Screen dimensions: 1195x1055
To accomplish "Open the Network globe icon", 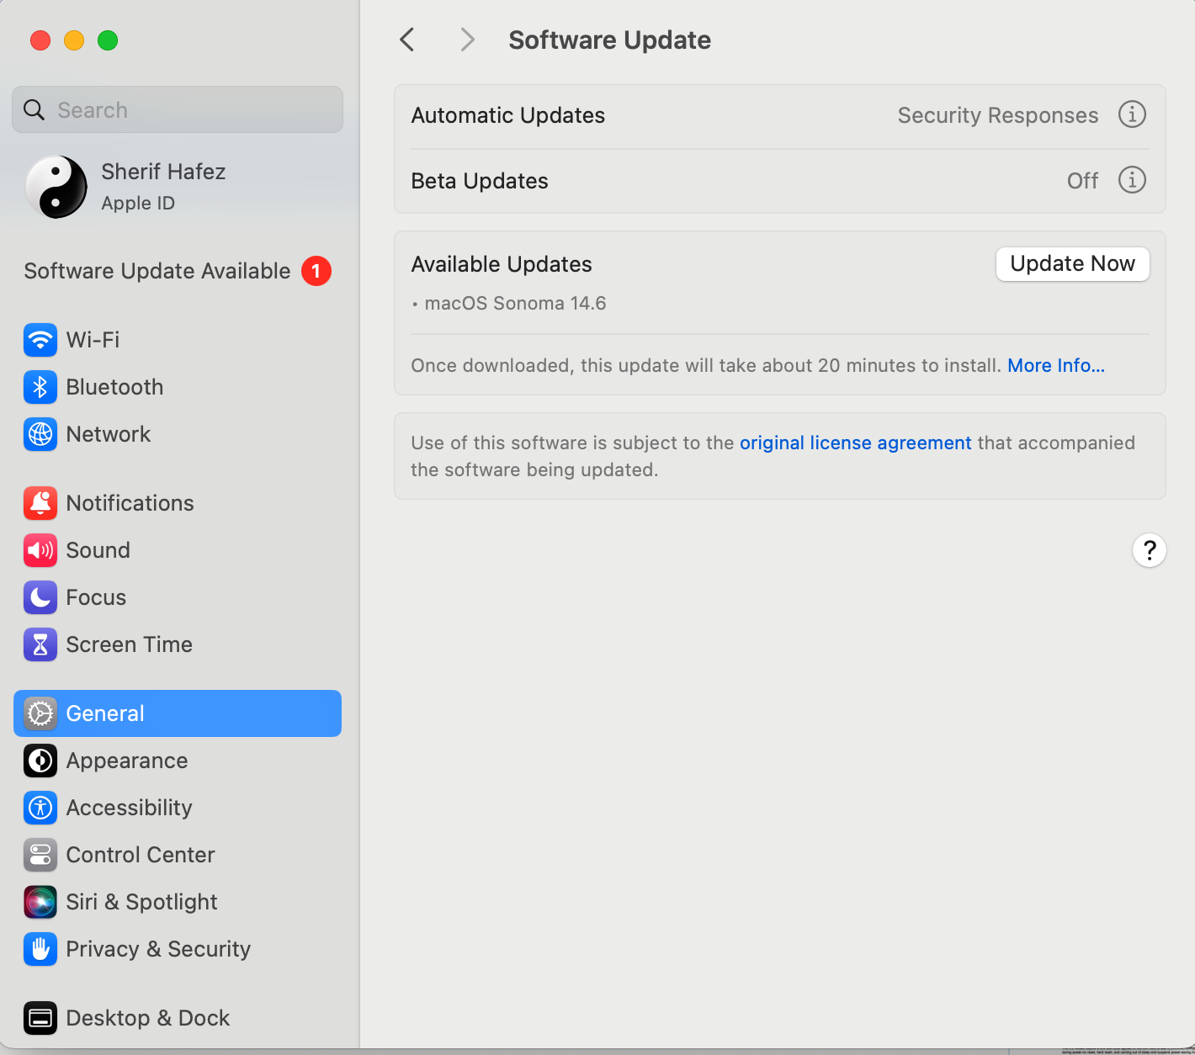I will 40,434.
